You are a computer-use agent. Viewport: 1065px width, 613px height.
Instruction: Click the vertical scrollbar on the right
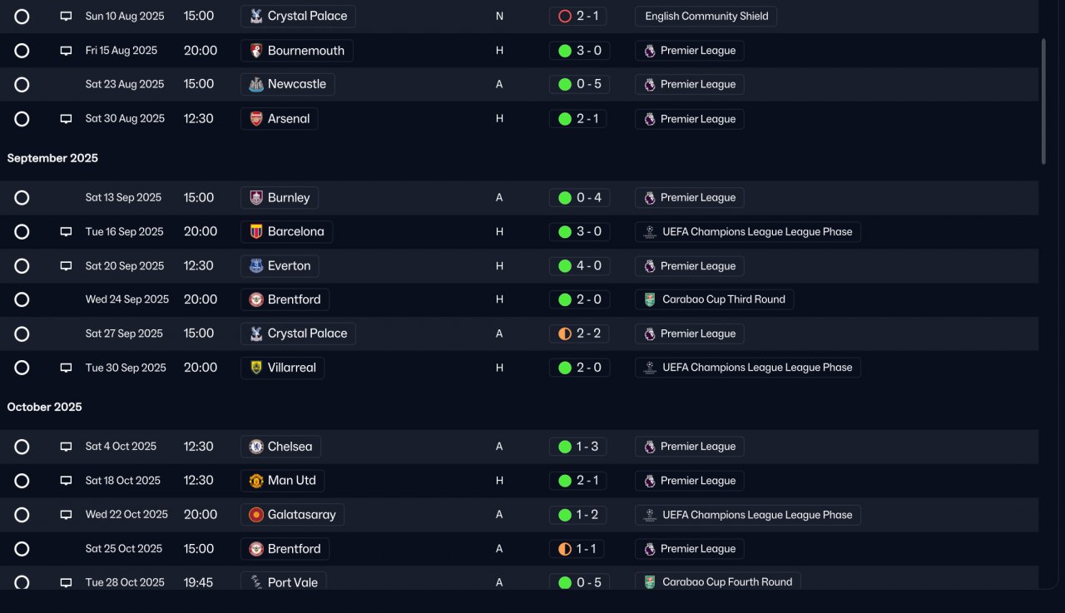1043,101
